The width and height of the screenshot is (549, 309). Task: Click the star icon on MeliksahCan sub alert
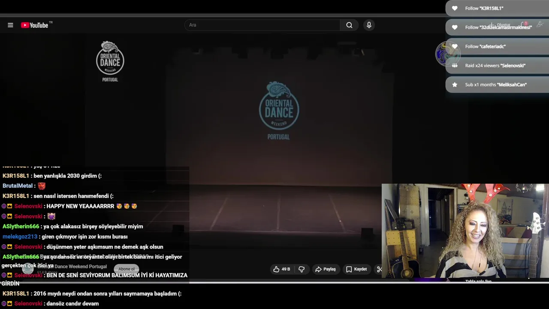[x=455, y=85]
